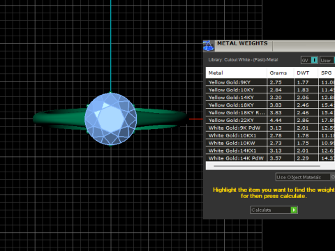Select the Yellow Gold:10KY row
335x251 pixels.
(x=270, y=90)
